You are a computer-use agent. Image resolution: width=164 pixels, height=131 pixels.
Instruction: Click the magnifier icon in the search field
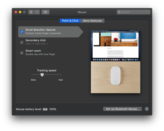119,12
